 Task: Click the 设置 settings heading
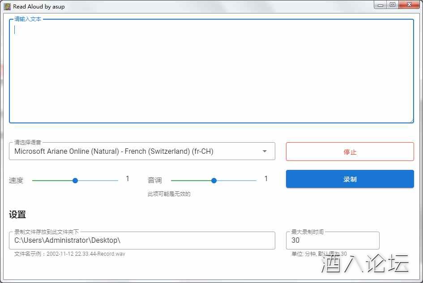pyautogui.click(x=17, y=214)
